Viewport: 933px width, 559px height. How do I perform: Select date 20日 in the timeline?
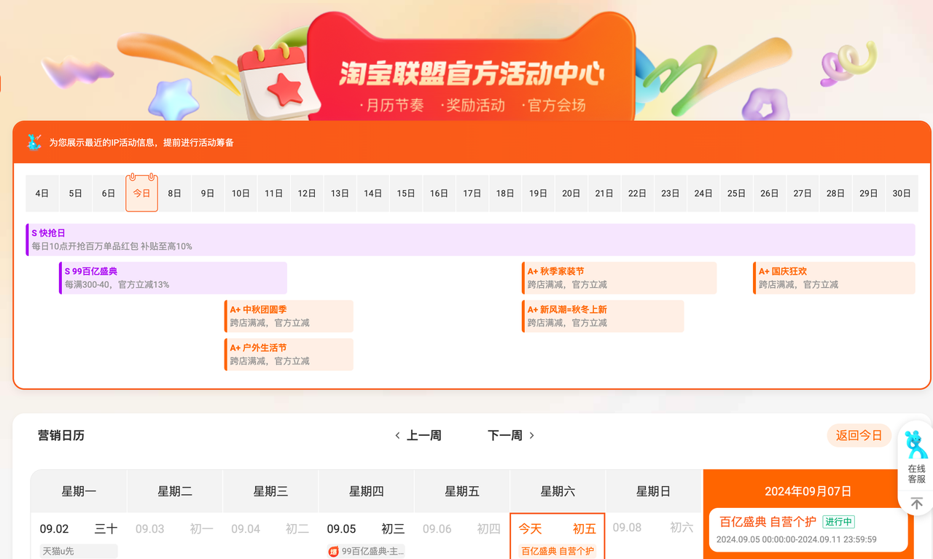pyautogui.click(x=571, y=193)
